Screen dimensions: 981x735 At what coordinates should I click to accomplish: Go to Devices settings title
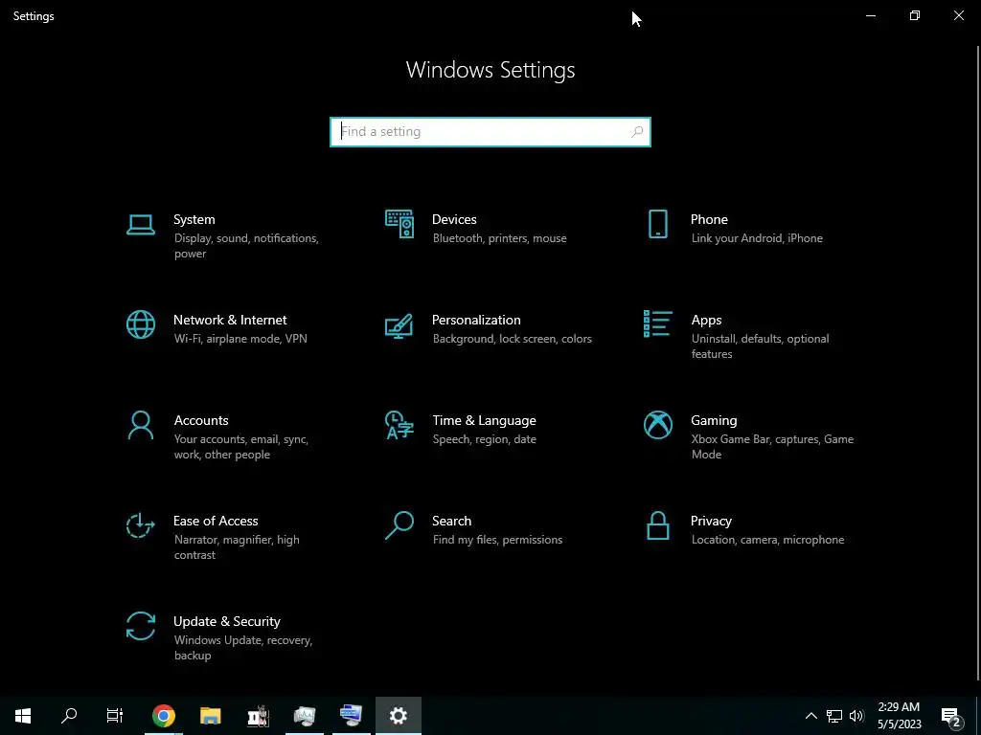pos(454,219)
